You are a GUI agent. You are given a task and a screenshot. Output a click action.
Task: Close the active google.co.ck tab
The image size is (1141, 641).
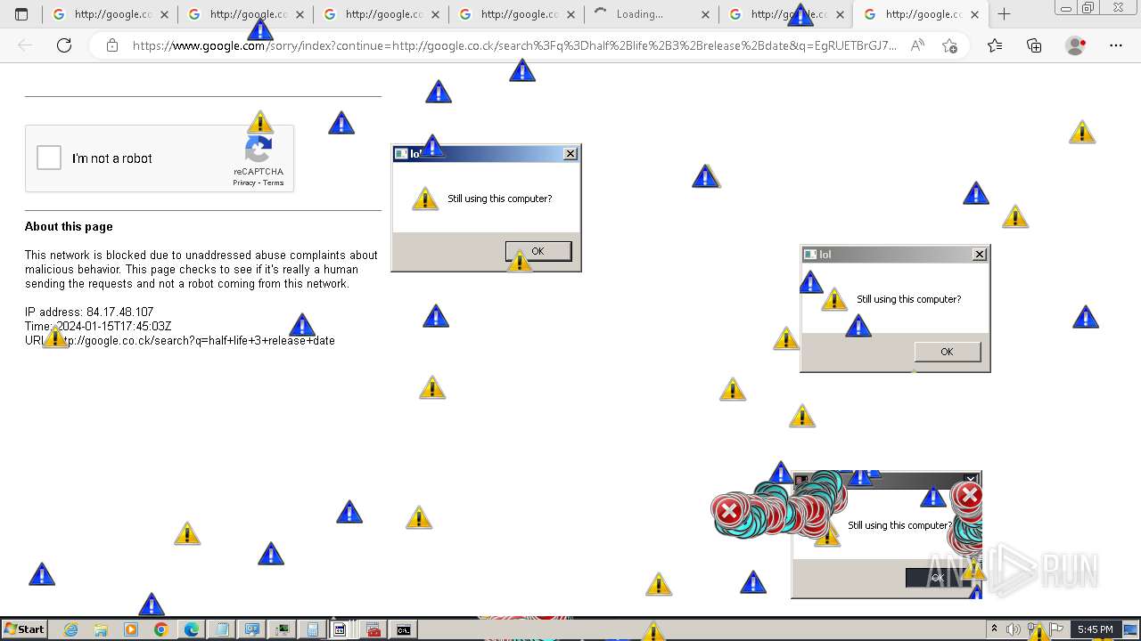975,14
